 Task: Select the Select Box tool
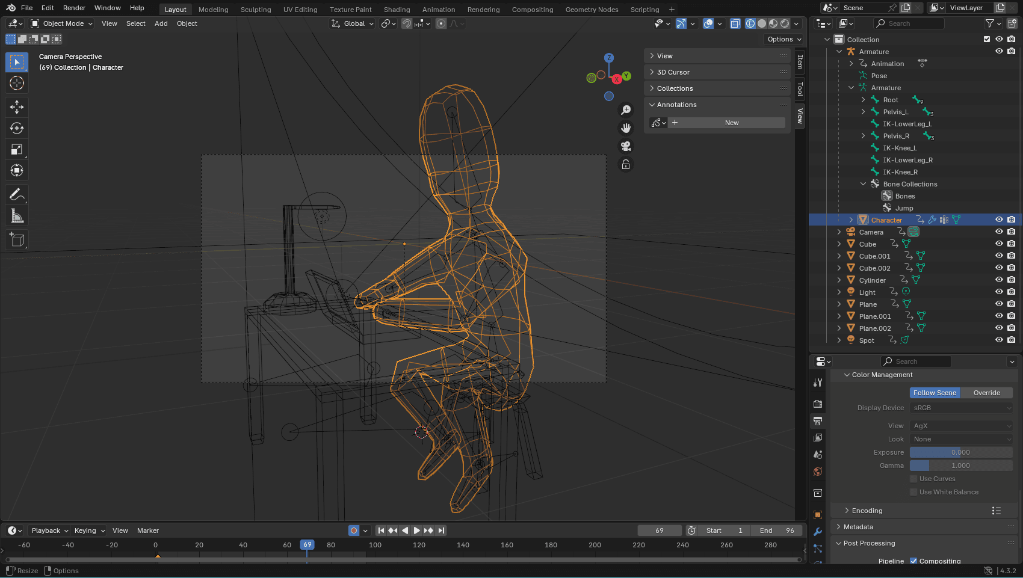(x=17, y=62)
